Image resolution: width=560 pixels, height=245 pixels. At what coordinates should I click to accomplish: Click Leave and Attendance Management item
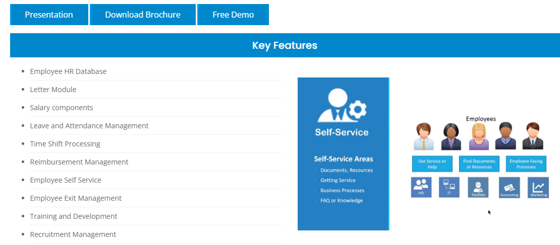[89, 126]
